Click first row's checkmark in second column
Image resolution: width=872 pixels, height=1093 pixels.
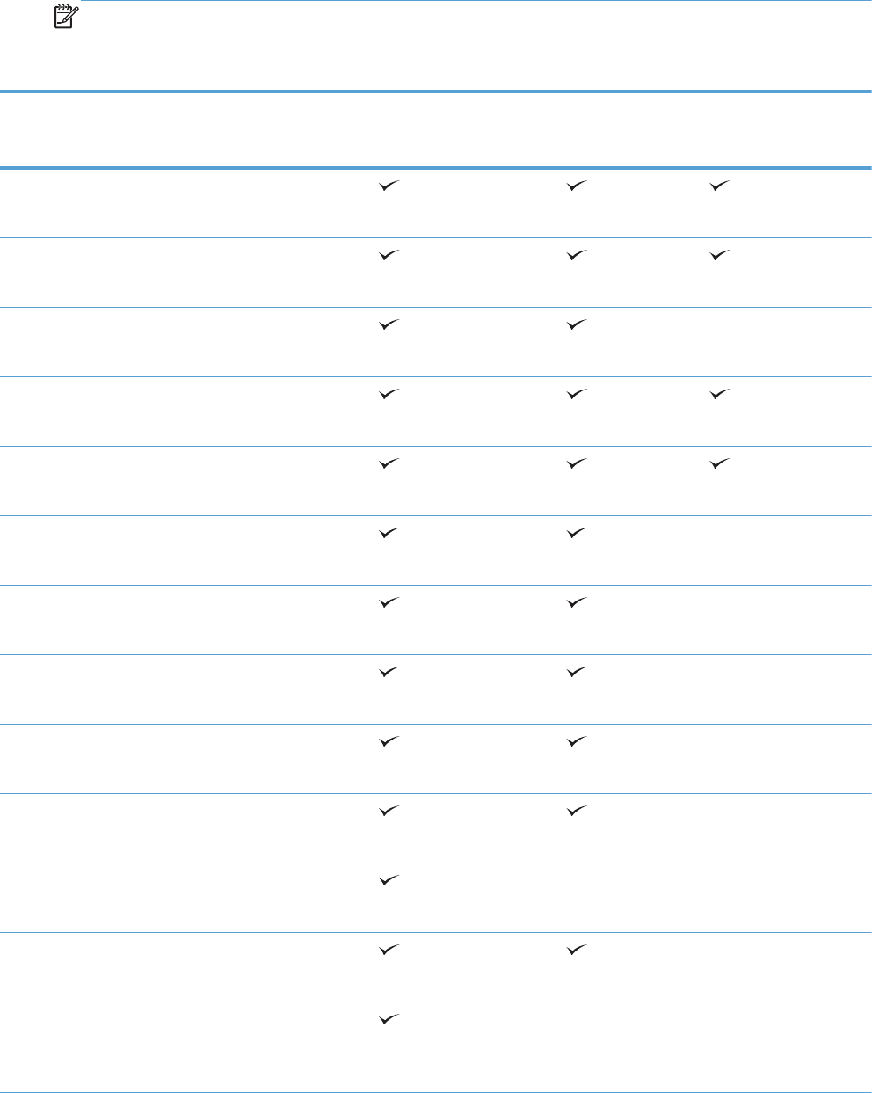[x=574, y=186]
